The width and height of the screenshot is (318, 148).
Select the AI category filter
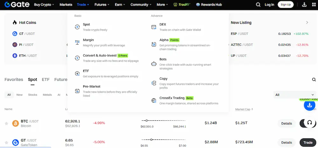pyautogui.click(x=59, y=95)
